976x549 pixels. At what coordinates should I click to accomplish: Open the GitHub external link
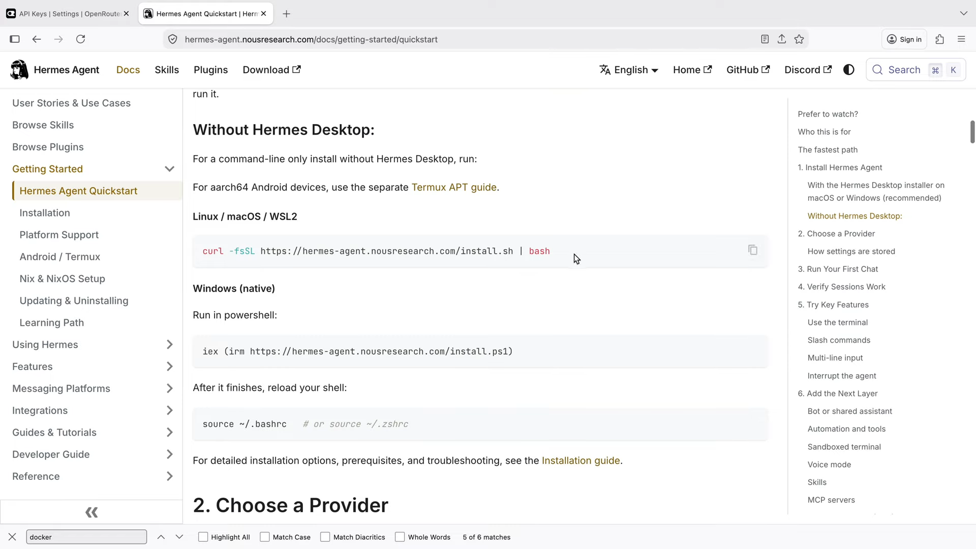pyautogui.click(x=748, y=70)
